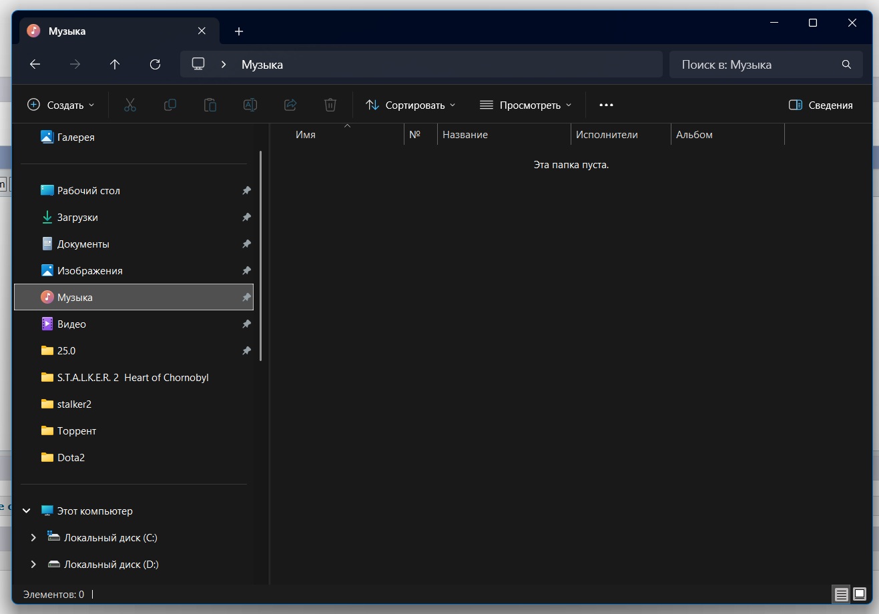879x614 pixels.
Task: Open Рабочий стол in the sidebar
Action: coord(133,191)
